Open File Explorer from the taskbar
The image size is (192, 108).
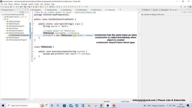(89, 105)
